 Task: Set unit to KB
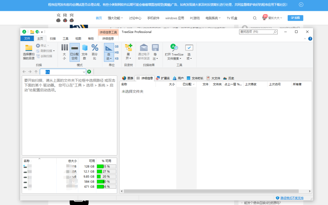117,58
